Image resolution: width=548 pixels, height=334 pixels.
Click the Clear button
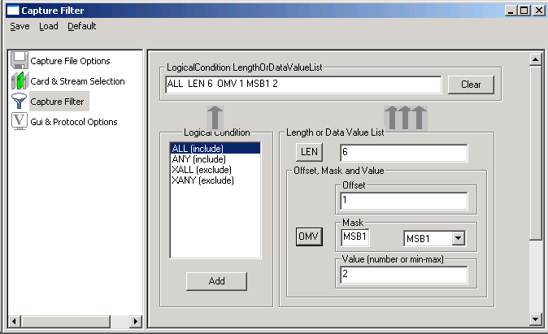coord(471,85)
